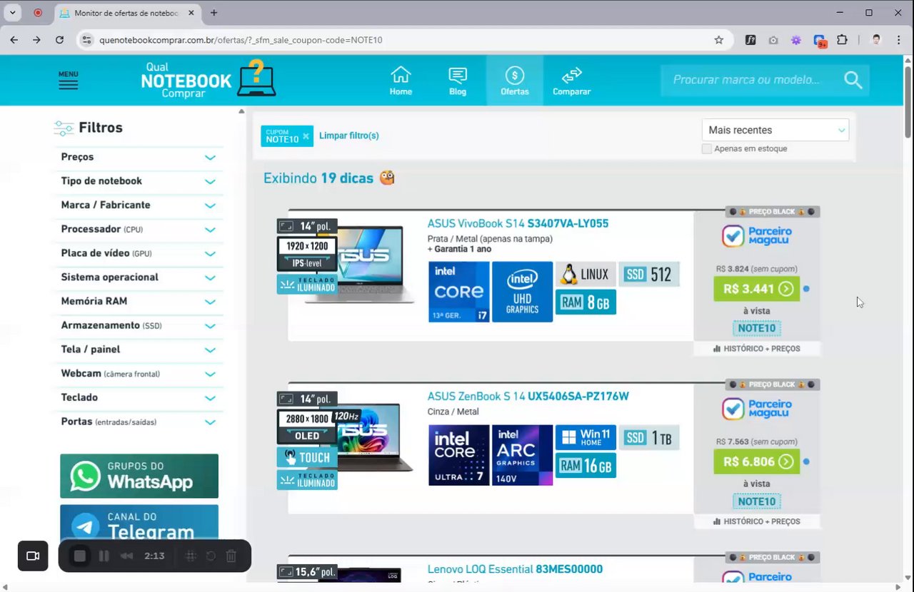Click the RAM 8 GB badge
This screenshot has width=914, height=592.
coord(586,302)
